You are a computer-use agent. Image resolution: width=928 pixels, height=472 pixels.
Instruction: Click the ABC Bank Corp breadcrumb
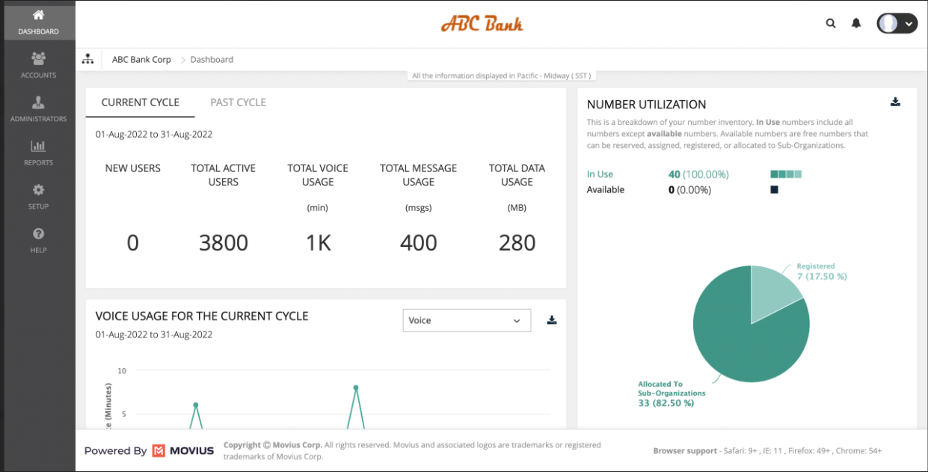(x=141, y=60)
